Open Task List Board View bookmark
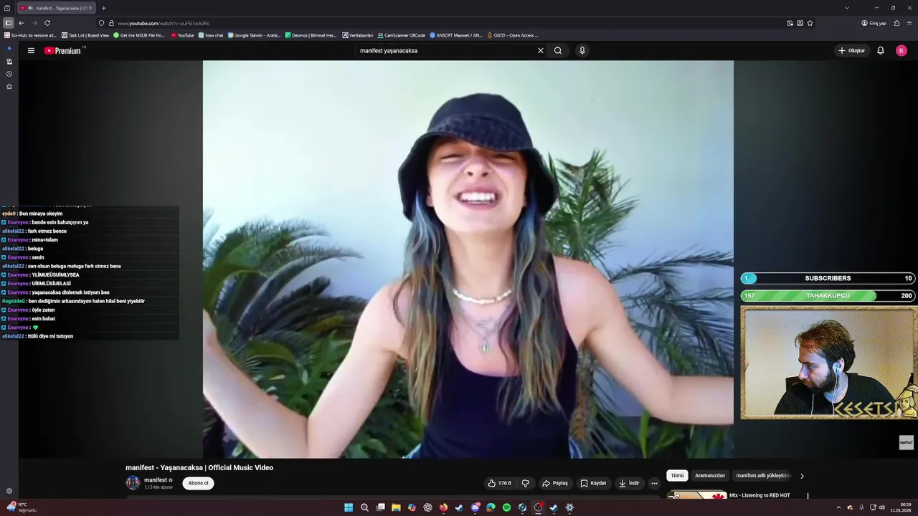 [x=85, y=35]
